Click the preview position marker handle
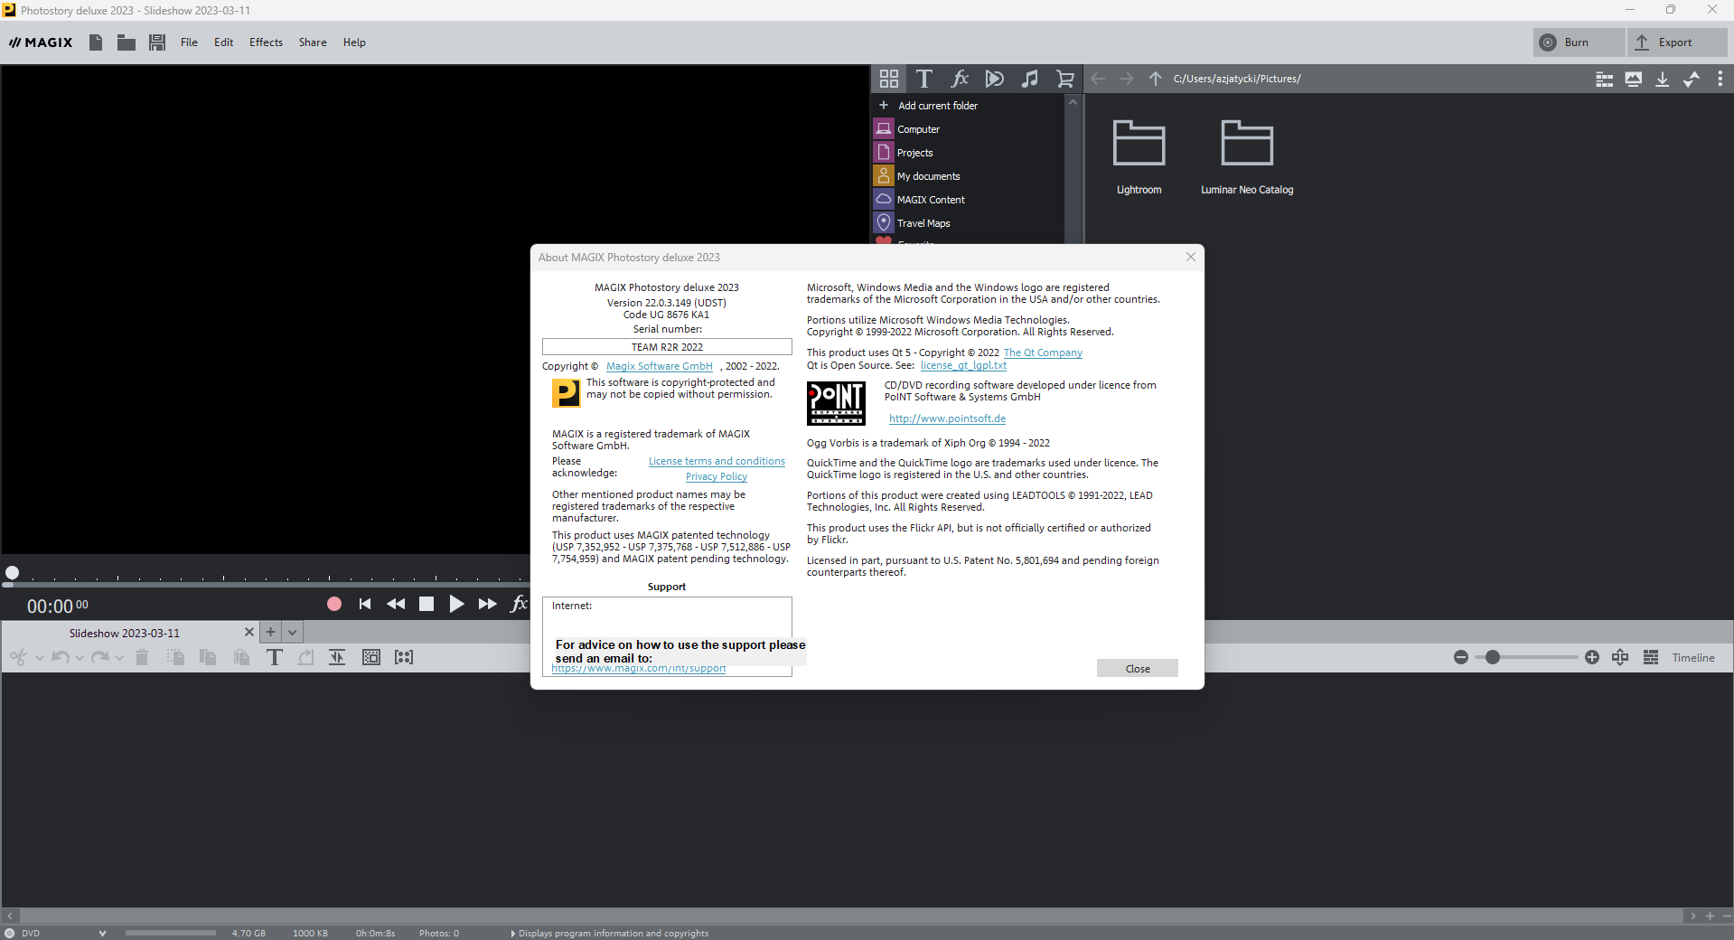1734x940 pixels. click(12, 572)
